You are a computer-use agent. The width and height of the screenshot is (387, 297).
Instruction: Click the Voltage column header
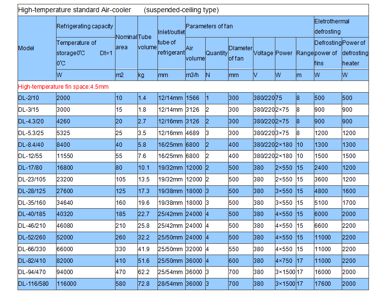point(263,53)
